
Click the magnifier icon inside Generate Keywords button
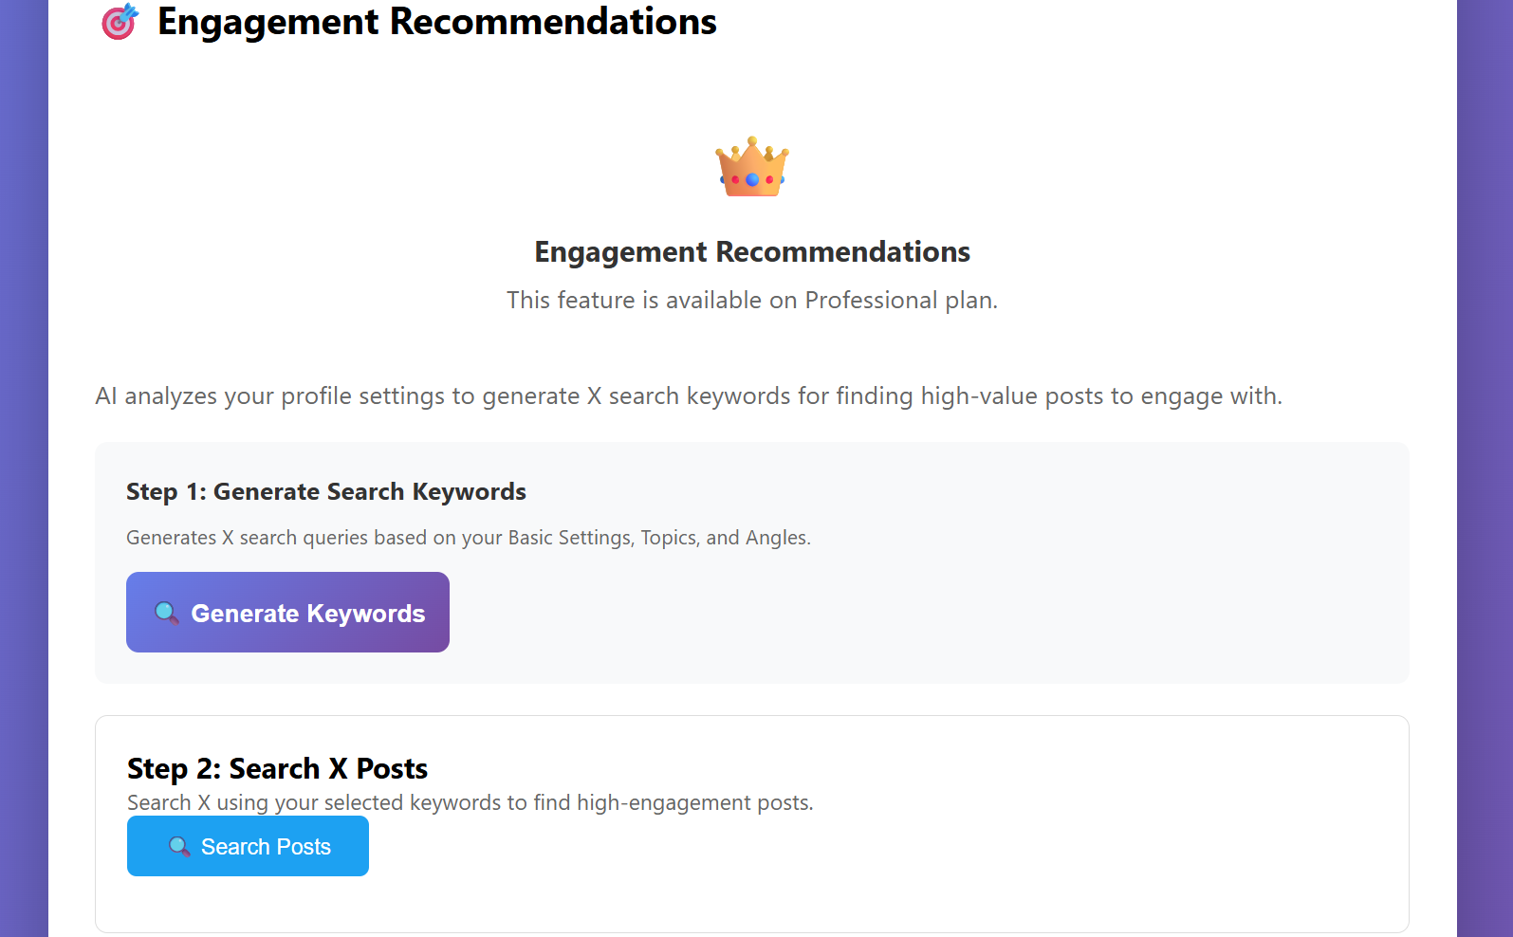tap(168, 613)
